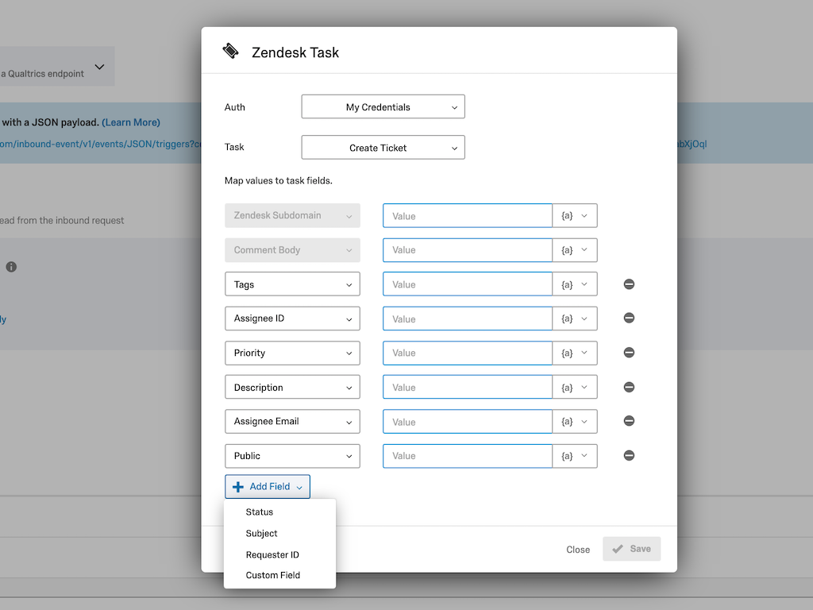Focus the Assignee ID value field
Screen dimensions: 813x610
pos(468,319)
